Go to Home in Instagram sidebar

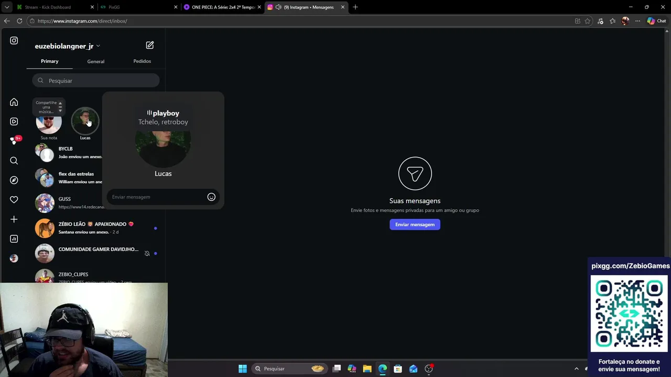[x=14, y=102]
